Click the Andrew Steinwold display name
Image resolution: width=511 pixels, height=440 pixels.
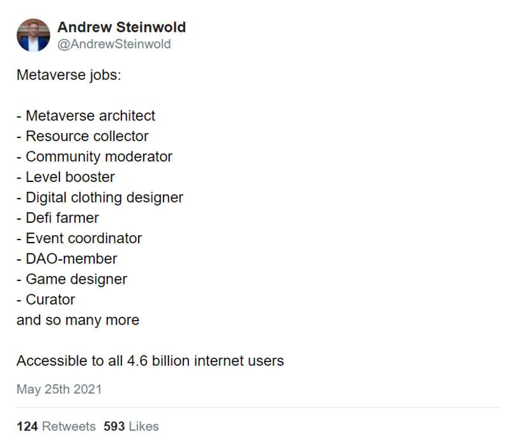point(121,27)
